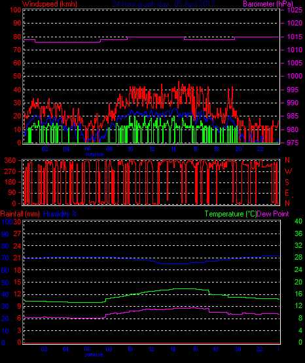Select 975 on the barometer axis

293,143
